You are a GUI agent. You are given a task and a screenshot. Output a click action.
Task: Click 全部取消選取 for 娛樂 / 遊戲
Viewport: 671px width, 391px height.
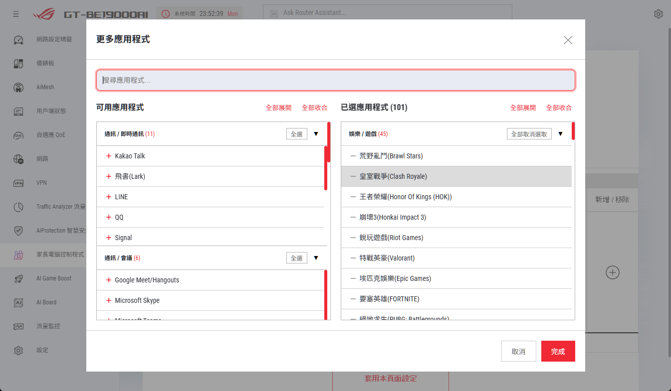click(529, 134)
